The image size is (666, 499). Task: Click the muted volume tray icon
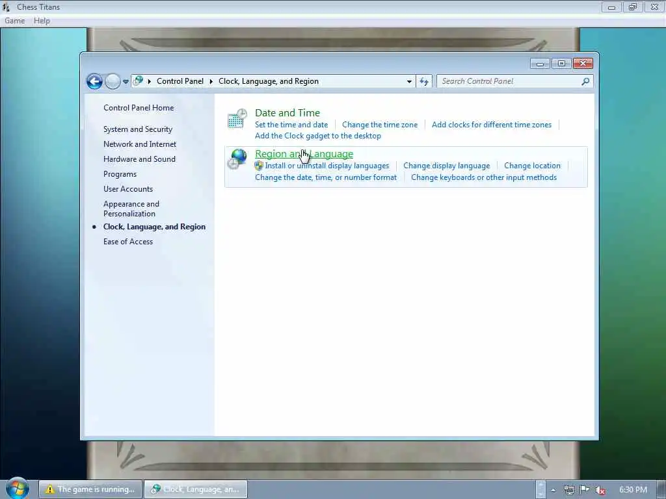[600, 490]
